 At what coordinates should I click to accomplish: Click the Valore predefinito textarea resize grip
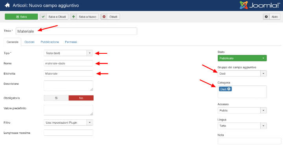click(92, 114)
